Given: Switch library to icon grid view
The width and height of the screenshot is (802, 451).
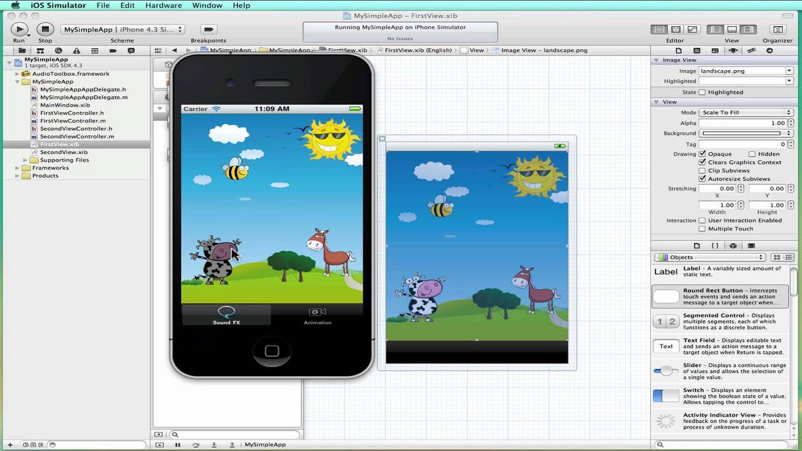Looking at the screenshot, I should point(777,257).
